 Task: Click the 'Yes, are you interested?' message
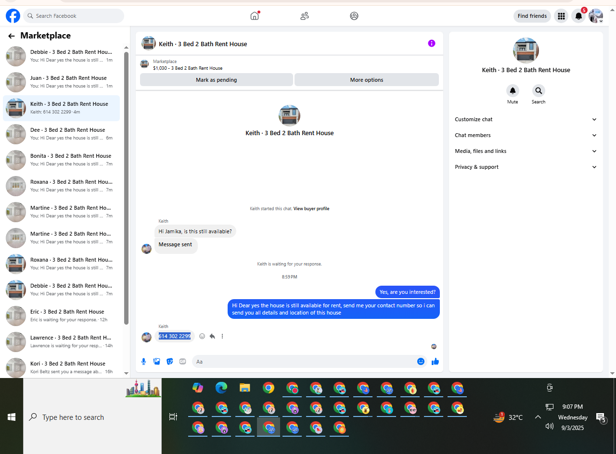(408, 292)
